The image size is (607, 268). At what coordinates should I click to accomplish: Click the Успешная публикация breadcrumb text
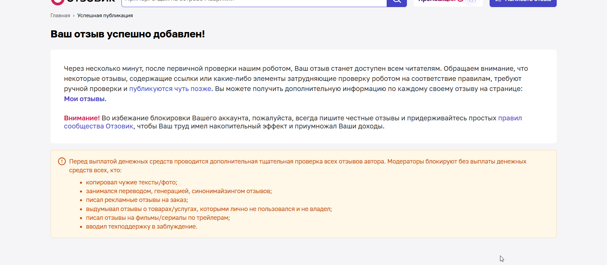105,16
